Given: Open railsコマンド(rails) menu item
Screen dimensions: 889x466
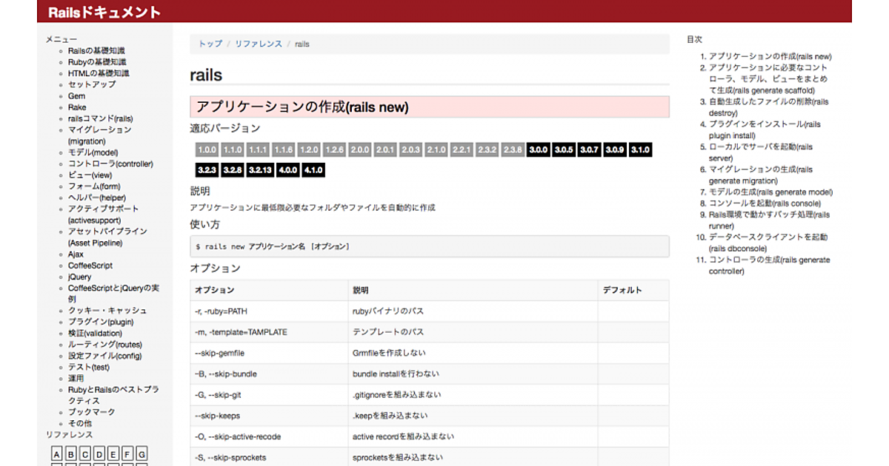Looking at the screenshot, I should (100, 118).
